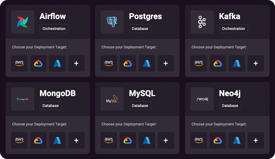The width and height of the screenshot is (275, 159).
Task: Choose Google Cloud for Kafka deployment
Action: coord(218,63)
